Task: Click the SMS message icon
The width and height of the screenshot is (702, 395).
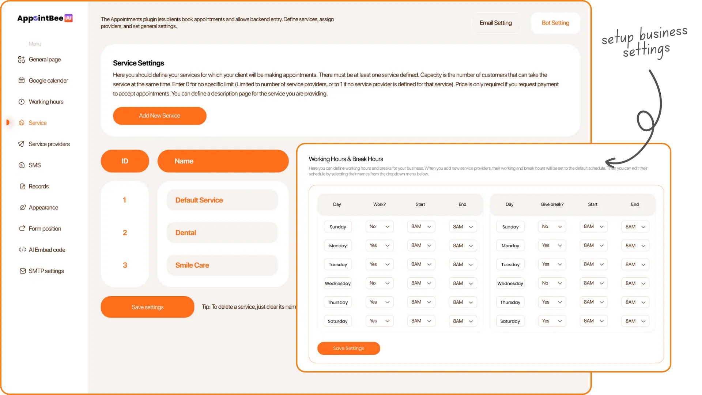Action: coord(22,165)
